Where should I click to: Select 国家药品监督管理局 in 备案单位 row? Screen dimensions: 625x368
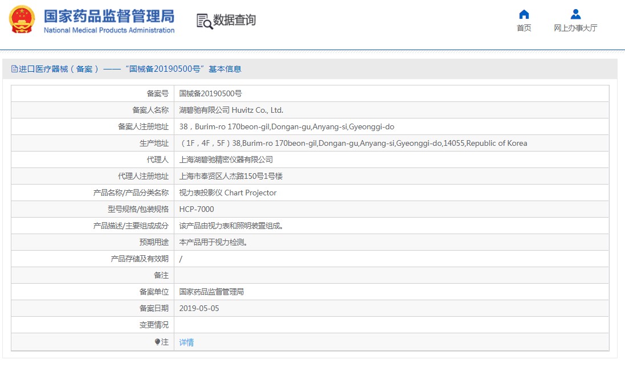[211, 292]
